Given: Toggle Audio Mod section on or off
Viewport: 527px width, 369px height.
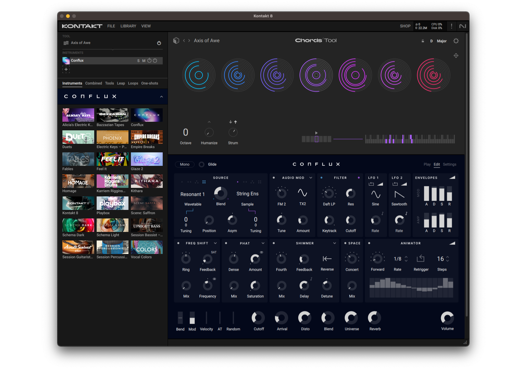Looking at the screenshot, I should point(274,178).
